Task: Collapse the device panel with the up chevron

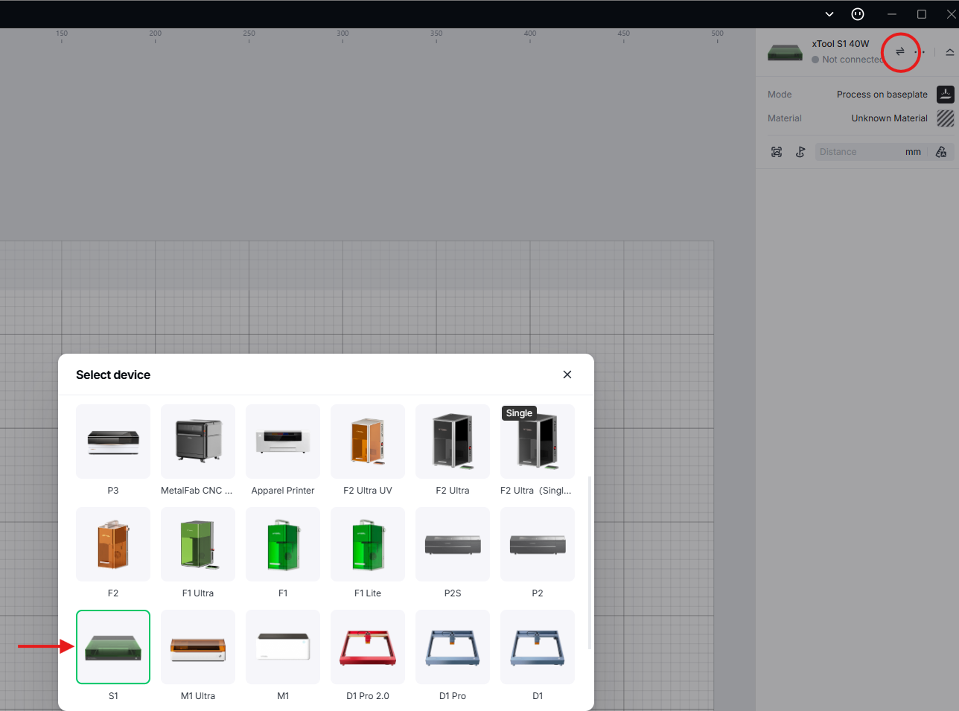Action: pyautogui.click(x=949, y=52)
